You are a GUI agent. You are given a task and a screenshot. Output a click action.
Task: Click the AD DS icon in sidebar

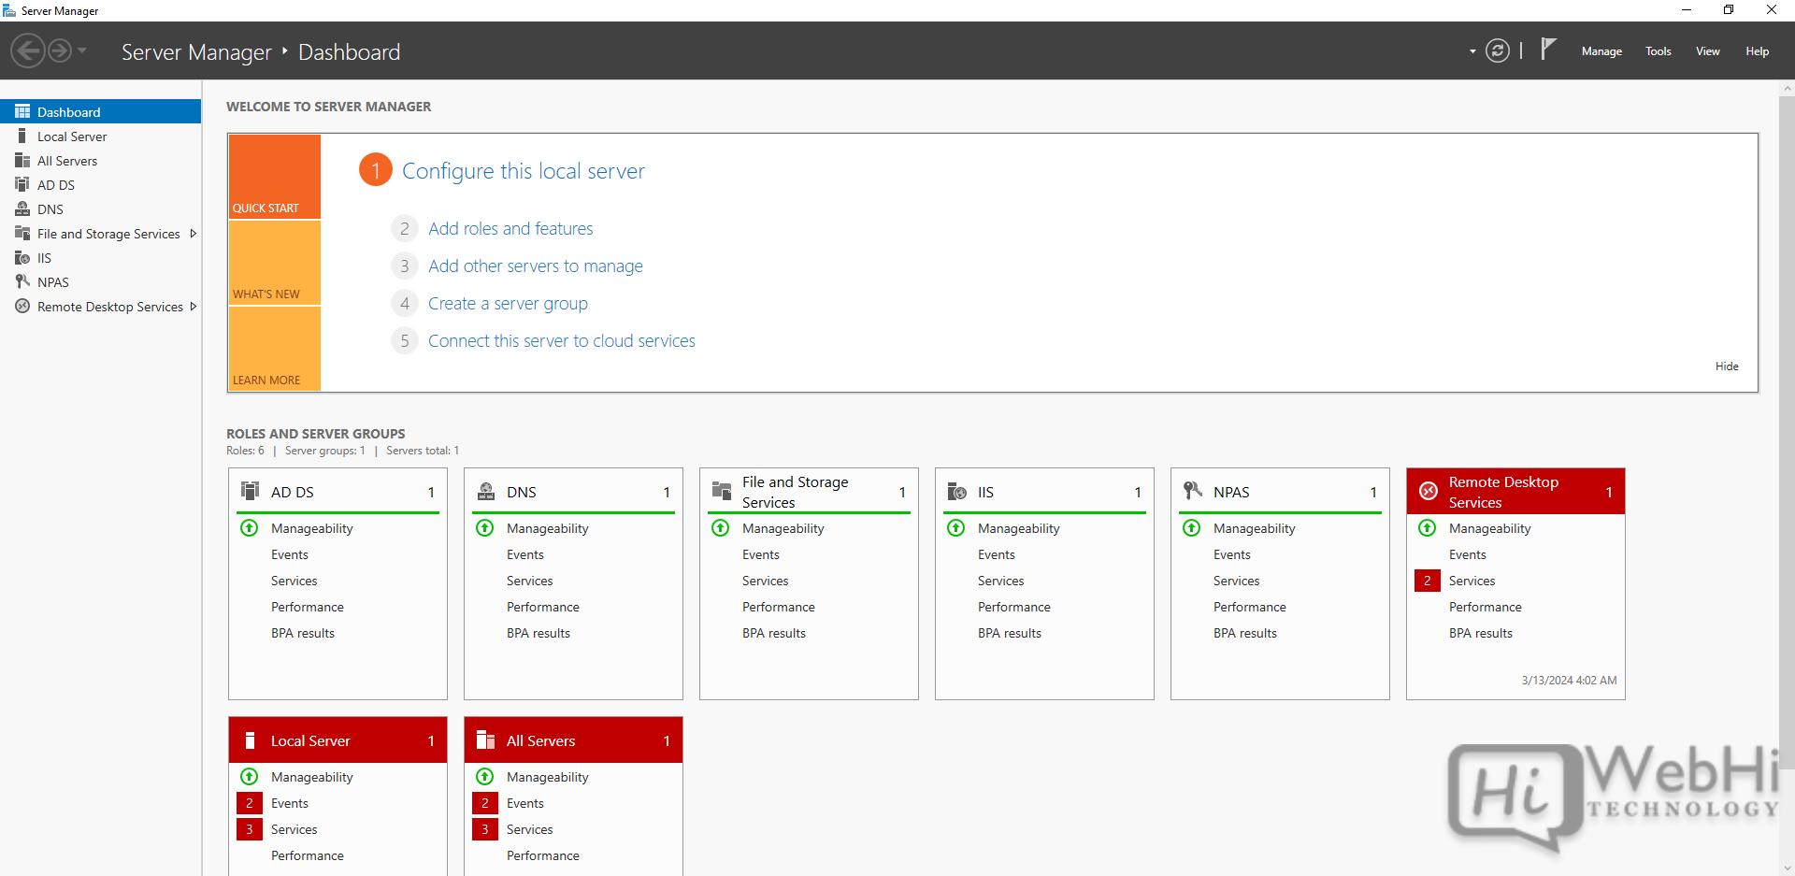(x=22, y=185)
